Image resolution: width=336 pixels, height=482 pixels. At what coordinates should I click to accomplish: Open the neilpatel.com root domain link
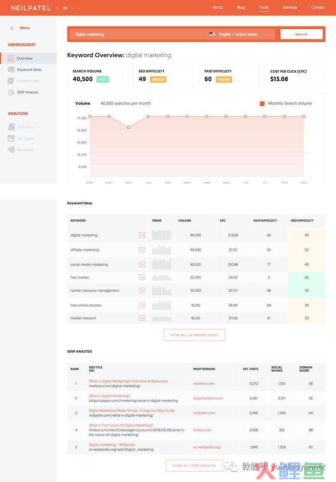[204, 413]
